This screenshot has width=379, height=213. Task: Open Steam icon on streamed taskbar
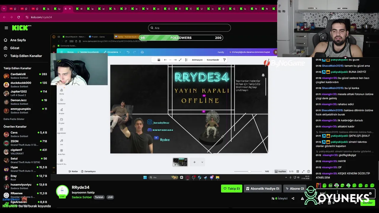(205, 177)
